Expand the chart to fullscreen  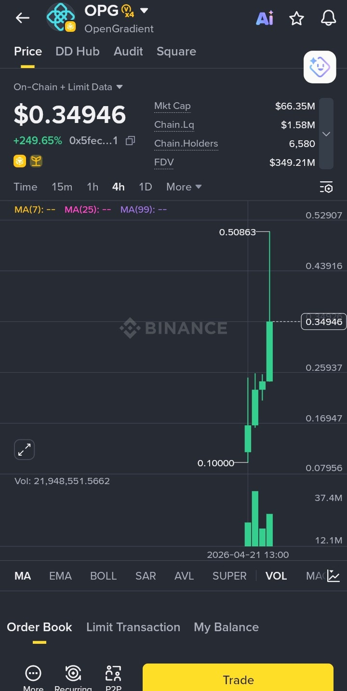click(24, 450)
